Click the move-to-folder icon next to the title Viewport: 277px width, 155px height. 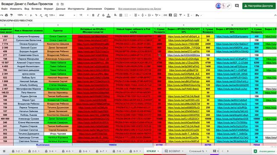pos(62,4)
